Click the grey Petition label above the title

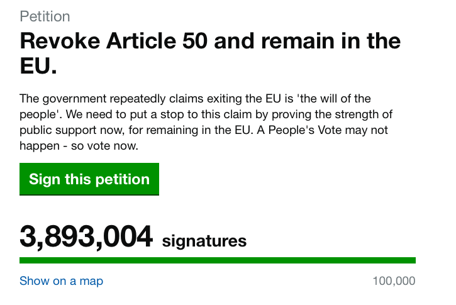45,16
